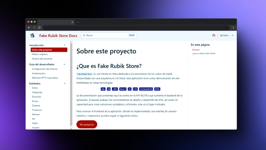Viewport: 266px width, 150px height.
Task: Open Productos entity page
Action: pos(37,110)
